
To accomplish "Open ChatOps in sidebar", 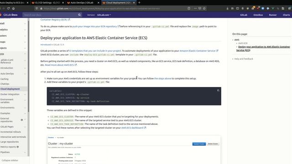I will click(x=5, y=84).
